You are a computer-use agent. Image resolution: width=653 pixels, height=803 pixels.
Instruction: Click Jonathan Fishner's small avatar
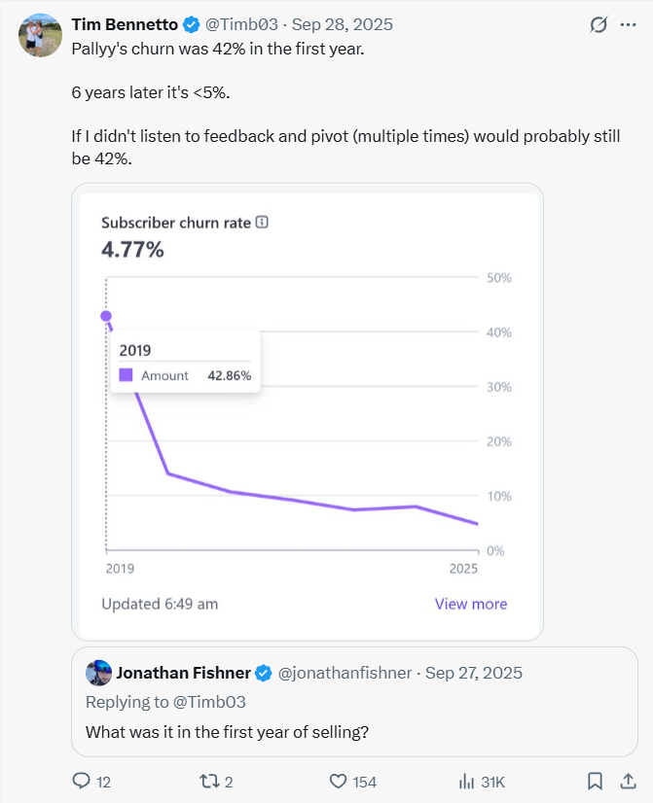pos(98,673)
